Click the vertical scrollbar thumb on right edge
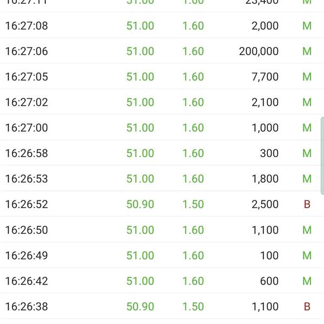 (x=322, y=156)
